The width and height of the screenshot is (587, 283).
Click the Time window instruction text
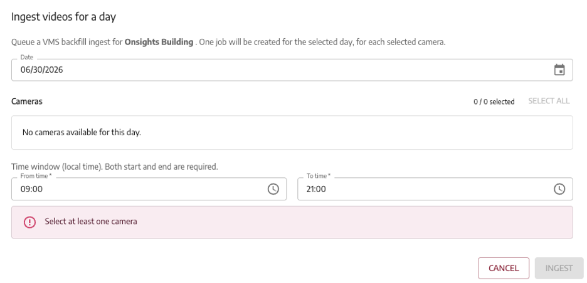click(x=115, y=167)
